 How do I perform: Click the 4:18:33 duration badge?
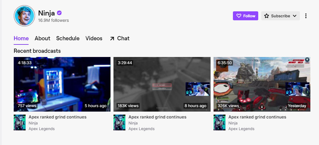tap(25, 63)
